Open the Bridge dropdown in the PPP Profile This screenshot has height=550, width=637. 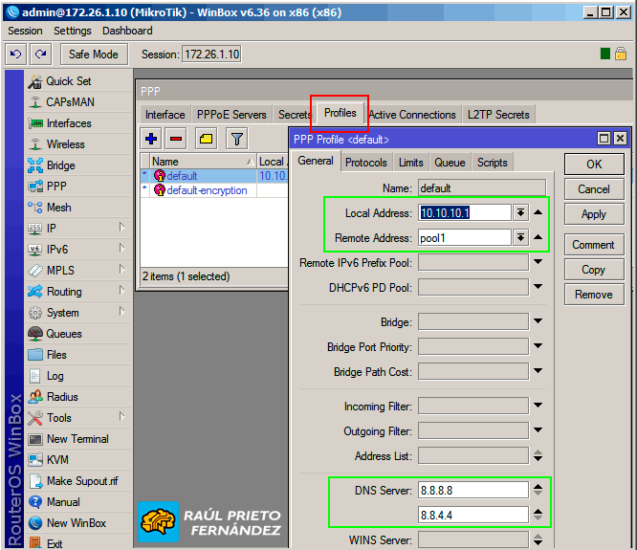pyautogui.click(x=538, y=322)
